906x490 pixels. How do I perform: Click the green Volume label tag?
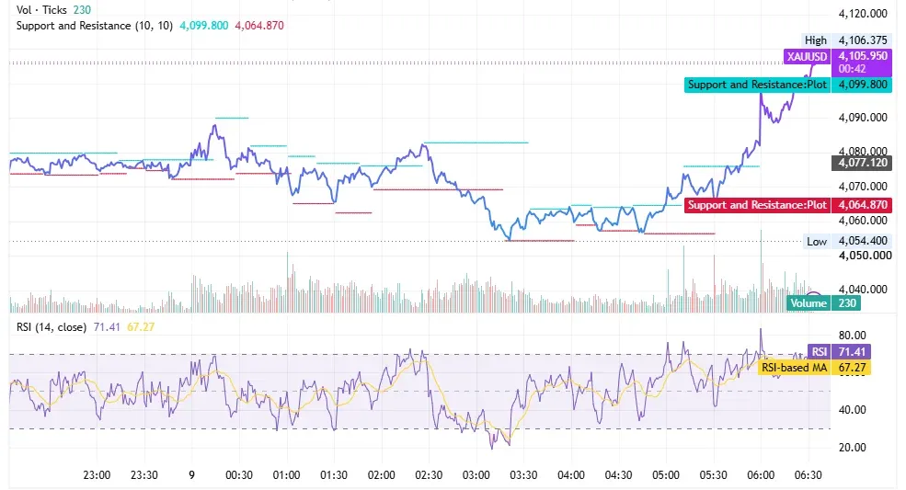point(809,303)
